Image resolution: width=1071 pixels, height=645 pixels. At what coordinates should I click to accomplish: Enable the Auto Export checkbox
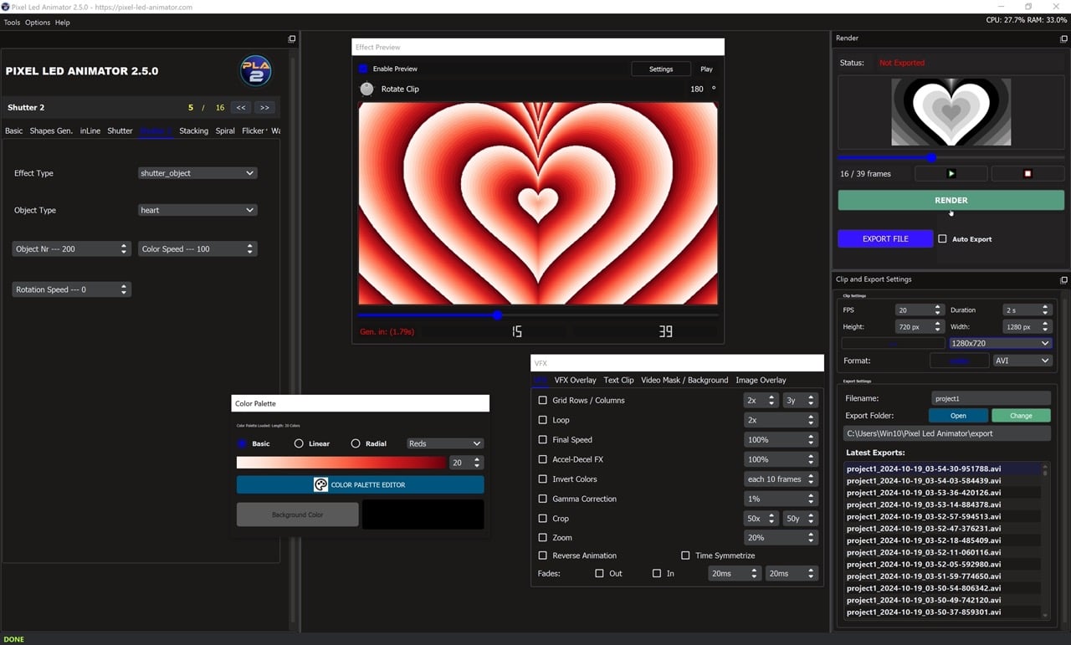(945, 238)
